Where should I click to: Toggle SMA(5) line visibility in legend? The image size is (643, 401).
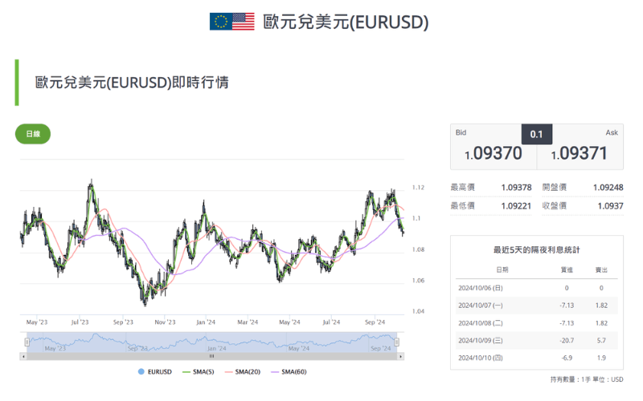(x=199, y=371)
